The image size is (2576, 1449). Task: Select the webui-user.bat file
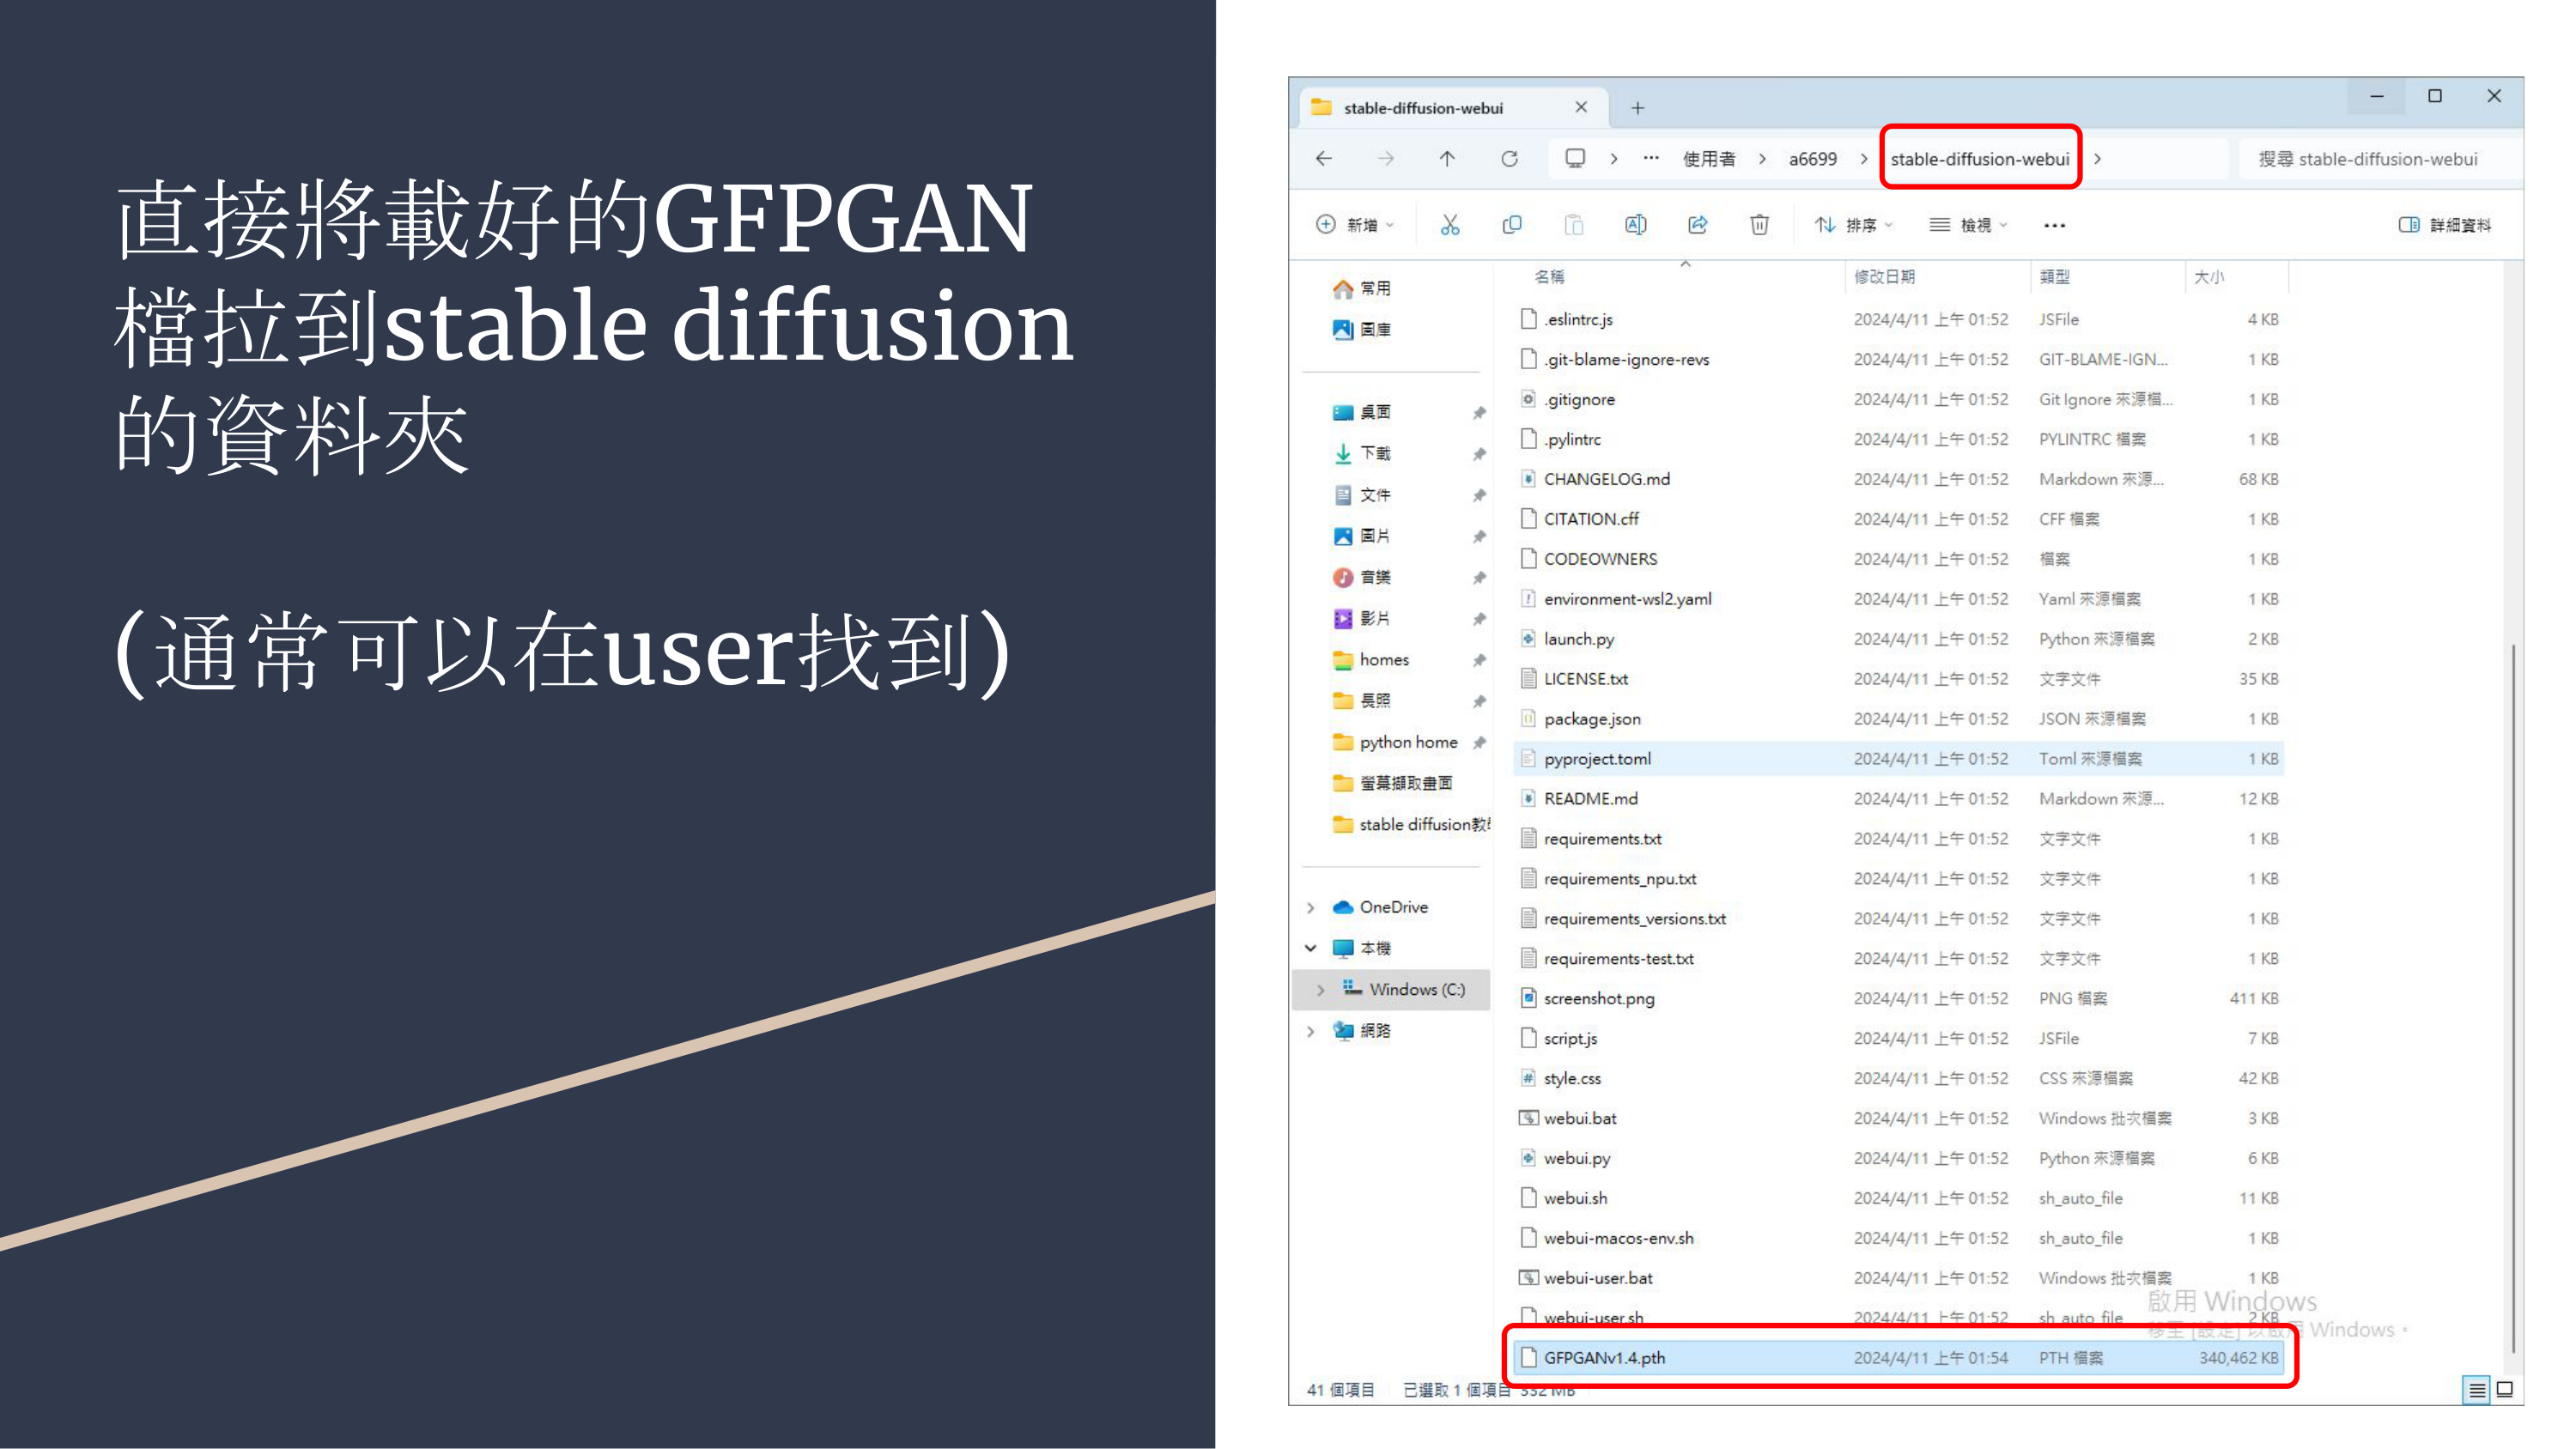tap(1898, 1278)
